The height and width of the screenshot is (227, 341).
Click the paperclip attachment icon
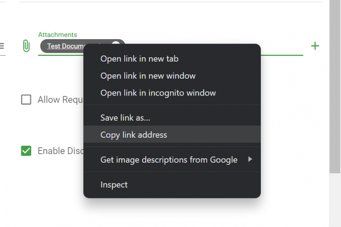(26, 46)
